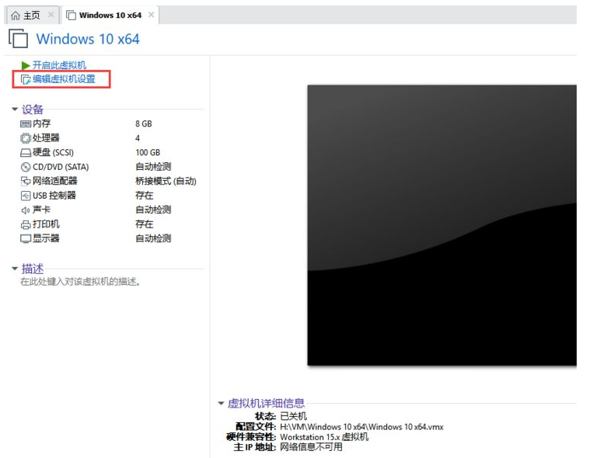Click the USB controller icon
Screen dimensions: 593x458
tap(26, 196)
